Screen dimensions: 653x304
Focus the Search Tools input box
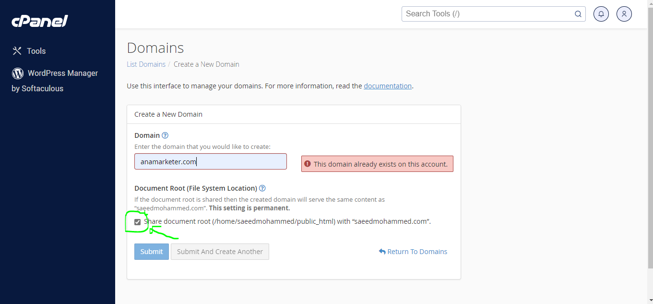pyautogui.click(x=487, y=14)
